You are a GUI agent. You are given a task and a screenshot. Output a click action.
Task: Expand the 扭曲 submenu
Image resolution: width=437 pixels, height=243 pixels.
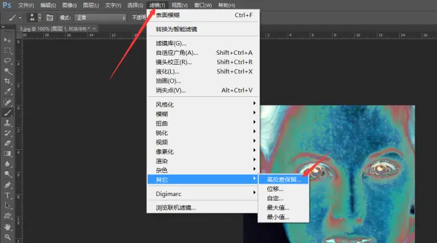coord(203,123)
